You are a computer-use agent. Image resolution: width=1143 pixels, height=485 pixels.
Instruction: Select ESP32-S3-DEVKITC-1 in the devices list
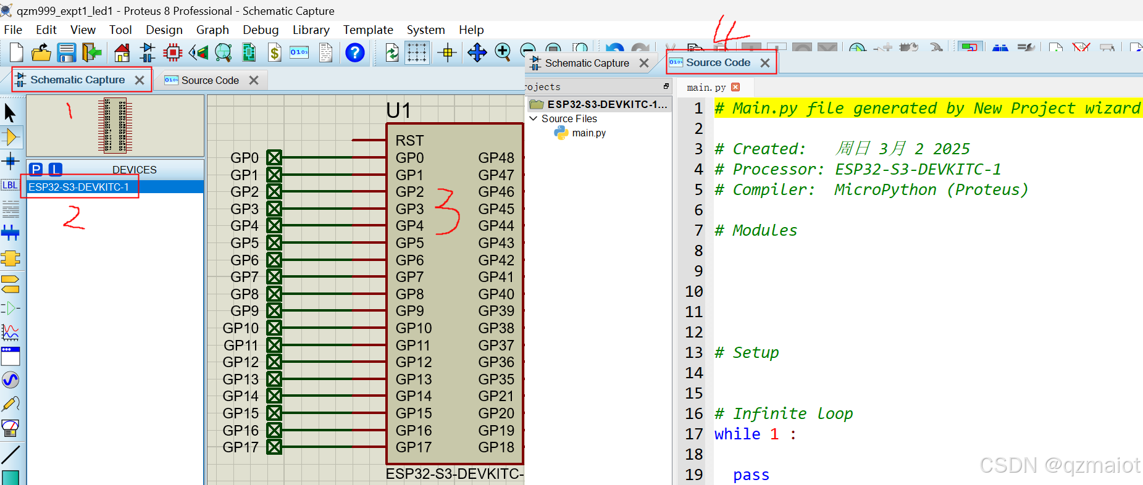115,187
